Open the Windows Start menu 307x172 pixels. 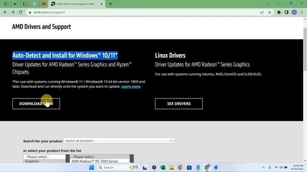(92, 167)
